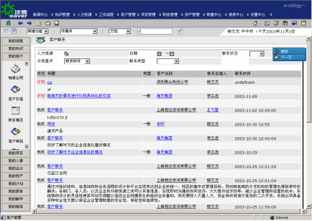Open the start date calendar picker
This screenshot has width=312, height=221.
pyautogui.click(x=160, y=54)
